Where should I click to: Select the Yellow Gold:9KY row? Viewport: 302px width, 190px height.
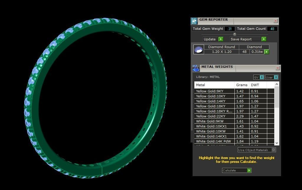pos(234,91)
